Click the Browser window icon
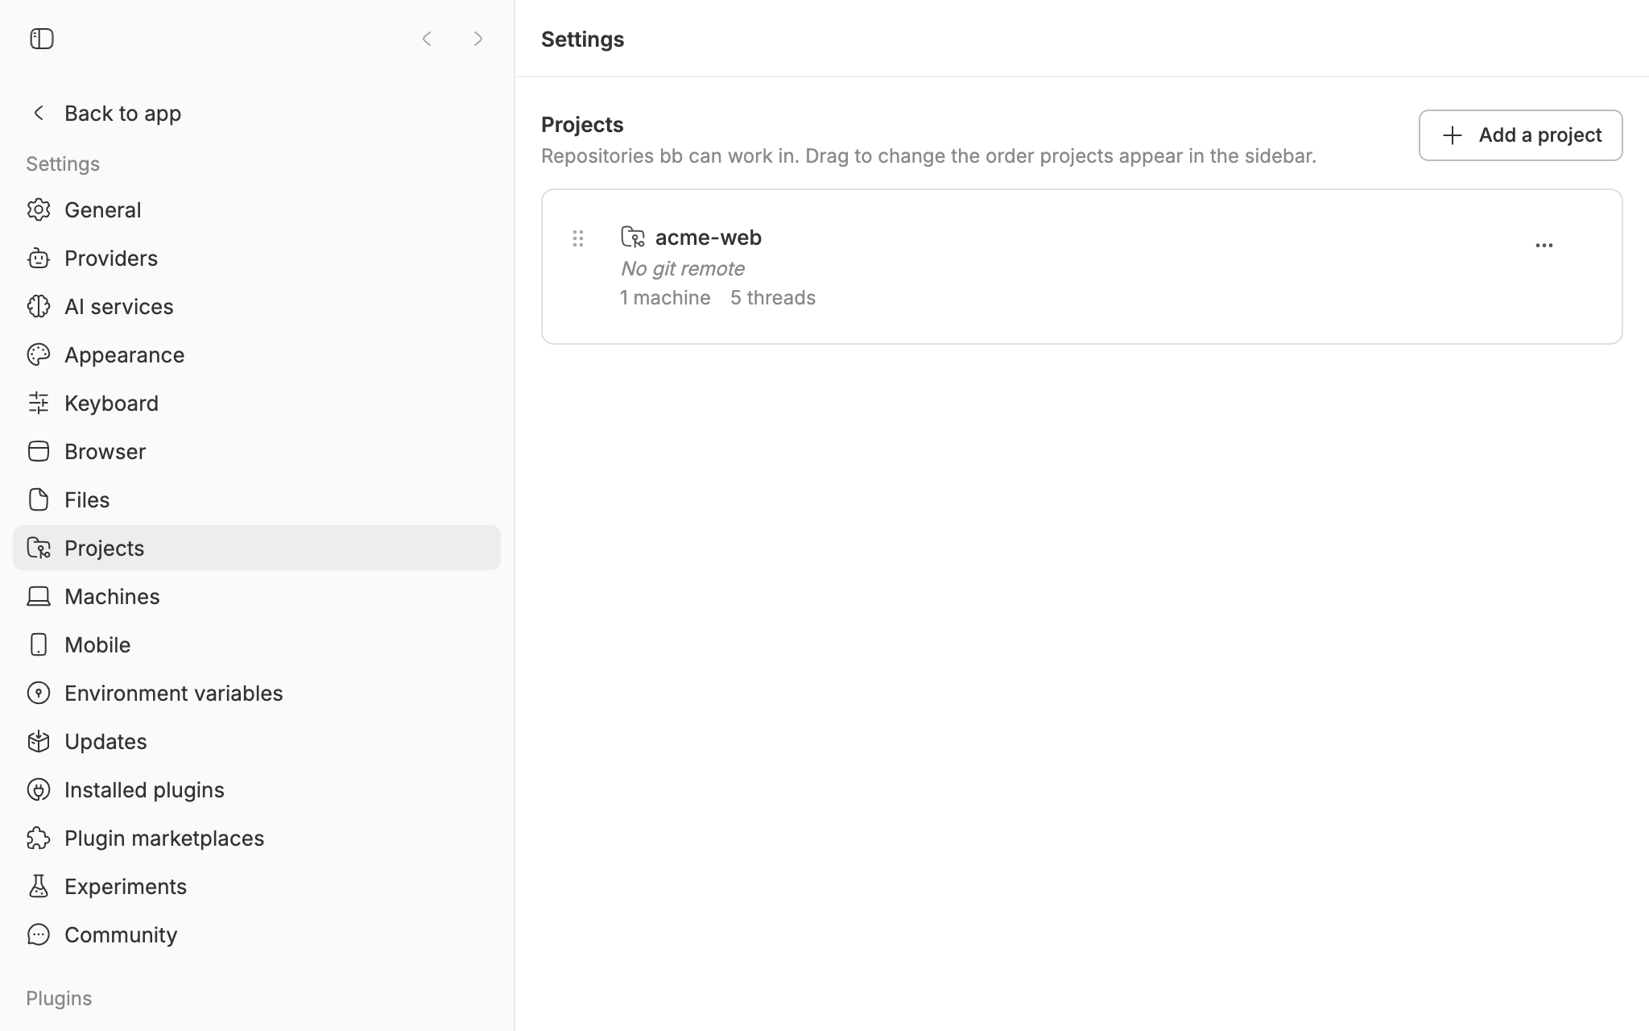The image size is (1649, 1031). [x=39, y=451]
